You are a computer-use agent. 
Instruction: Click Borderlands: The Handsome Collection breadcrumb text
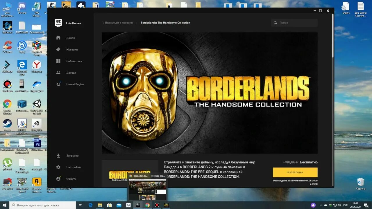coord(165,23)
